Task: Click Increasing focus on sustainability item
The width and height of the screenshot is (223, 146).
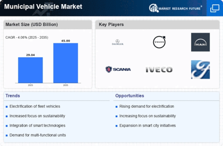Action: tap(147, 116)
